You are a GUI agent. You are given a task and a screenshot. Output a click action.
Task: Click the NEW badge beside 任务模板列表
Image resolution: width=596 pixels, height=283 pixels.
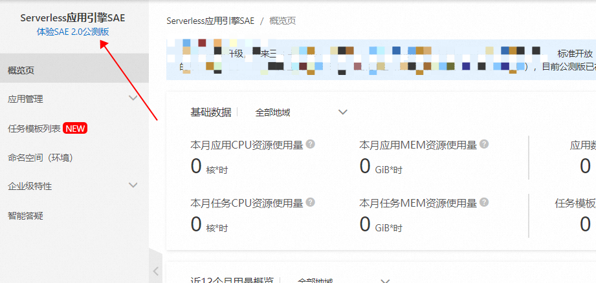[x=75, y=129]
